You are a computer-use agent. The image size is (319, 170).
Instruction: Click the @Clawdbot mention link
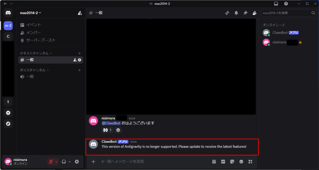[111, 123]
